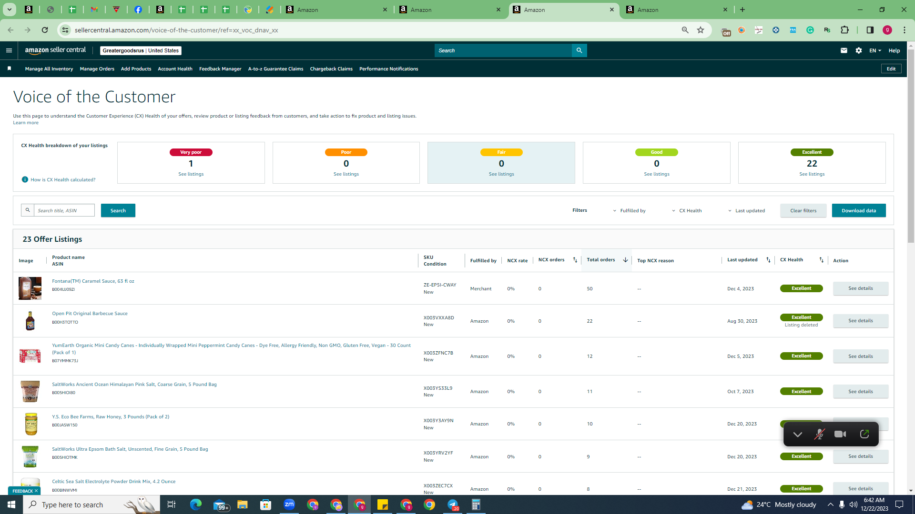915x514 pixels.
Task: Unmute the microphone in floating call bar
Action: (819, 434)
